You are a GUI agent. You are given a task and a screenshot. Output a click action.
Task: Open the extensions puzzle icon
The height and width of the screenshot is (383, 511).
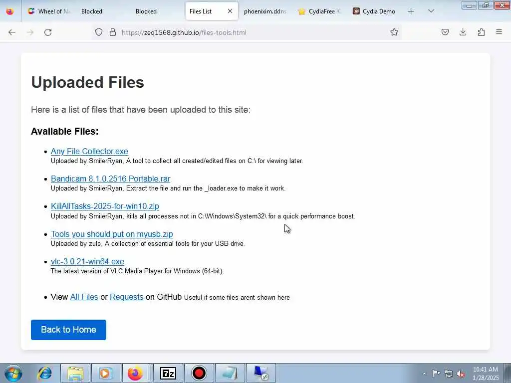click(x=481, y=32)
